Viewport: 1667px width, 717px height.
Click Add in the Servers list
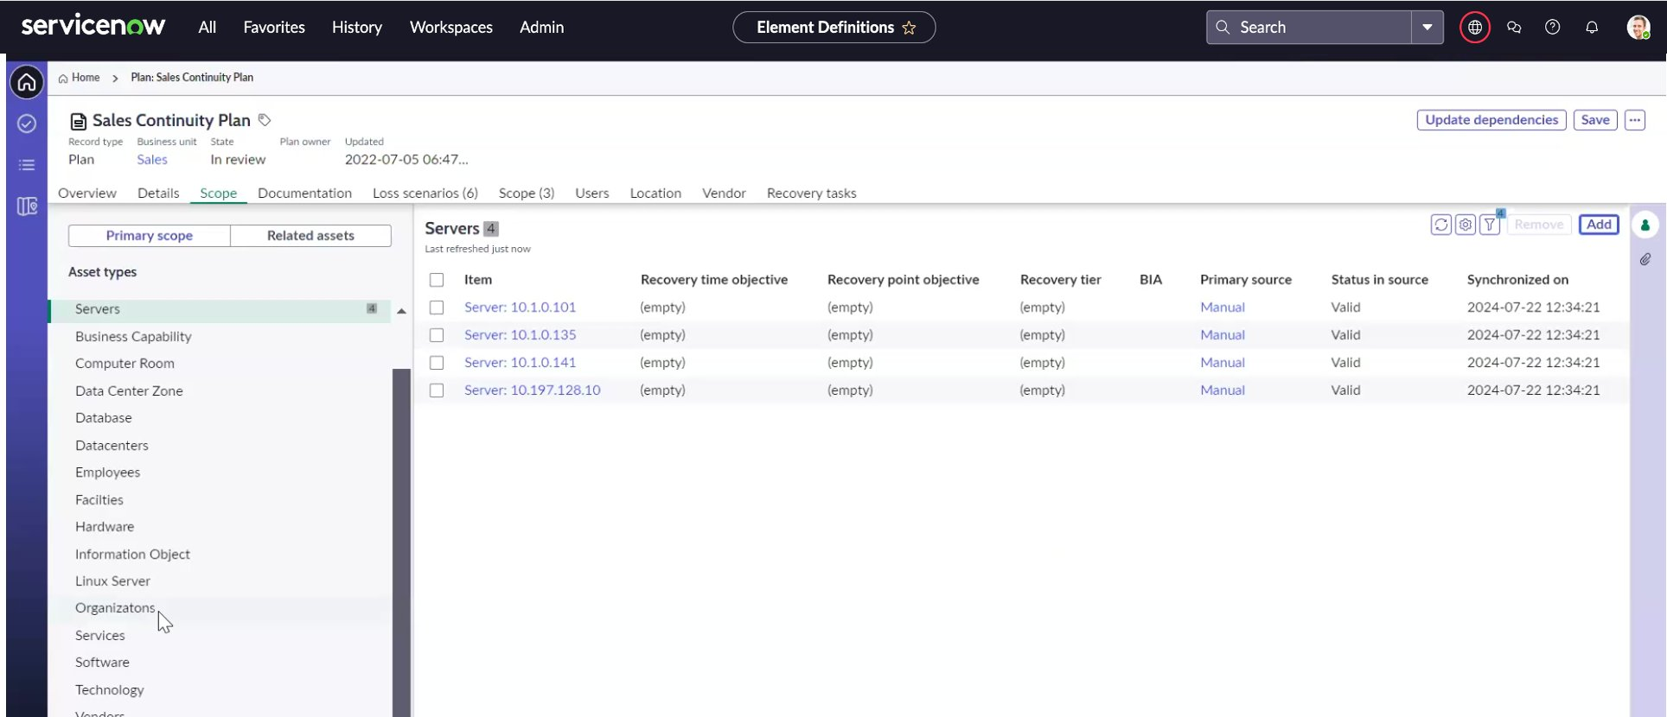[x=1599, y=225]
